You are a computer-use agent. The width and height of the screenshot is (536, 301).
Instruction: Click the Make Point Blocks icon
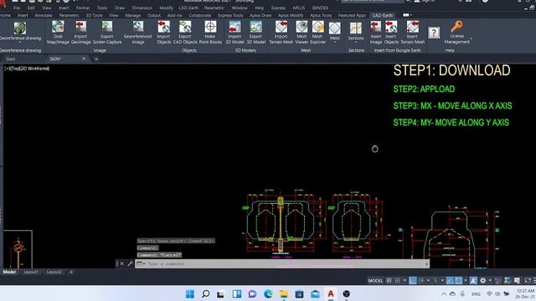[x=210, y=33]
